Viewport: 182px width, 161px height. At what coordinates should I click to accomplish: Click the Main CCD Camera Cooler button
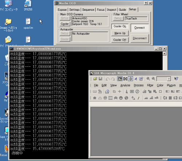(x=65, y=24)
